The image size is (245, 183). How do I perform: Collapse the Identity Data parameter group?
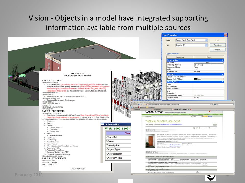click(x=222, y=82)
